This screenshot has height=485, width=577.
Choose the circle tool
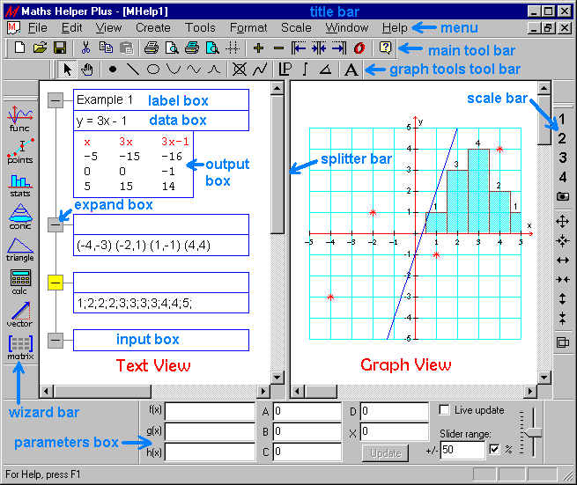pyautogui.click(x=153, y=70)
